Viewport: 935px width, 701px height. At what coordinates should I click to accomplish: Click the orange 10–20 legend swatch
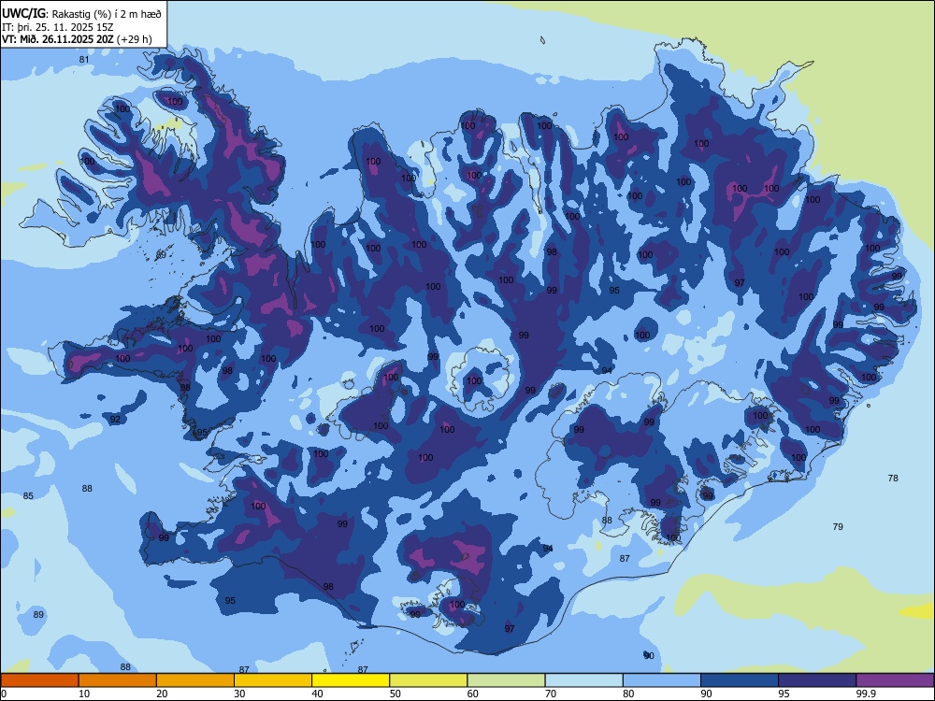pos(118,680)
